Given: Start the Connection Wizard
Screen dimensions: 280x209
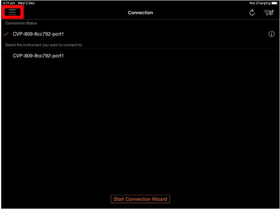Looking at the screenshot, I should coord(140,199).
